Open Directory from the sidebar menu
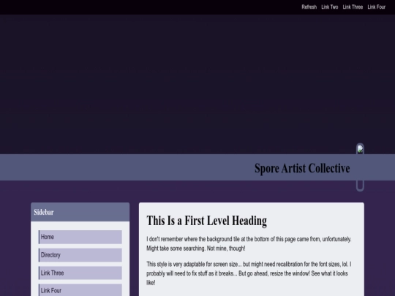Image resolution: width=395 pixels, height=296 pixels. click(x=80, y=255)
